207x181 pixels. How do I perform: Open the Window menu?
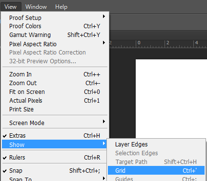coord(36,7)
